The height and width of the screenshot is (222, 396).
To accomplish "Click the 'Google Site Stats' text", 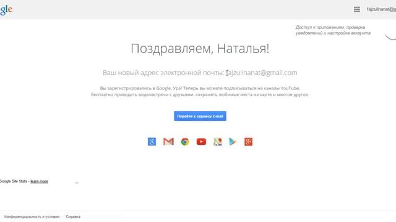I will [x=14, y=181].
